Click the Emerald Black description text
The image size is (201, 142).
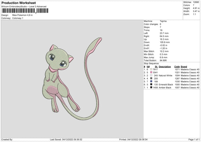pyautogui.click(x=166, y=85)
